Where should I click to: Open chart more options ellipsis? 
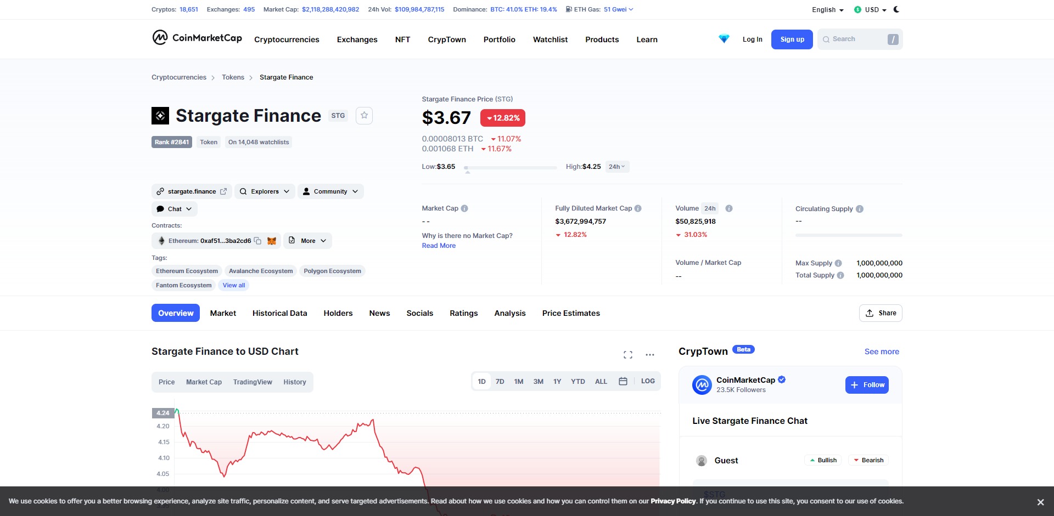[x=650, y=355]
